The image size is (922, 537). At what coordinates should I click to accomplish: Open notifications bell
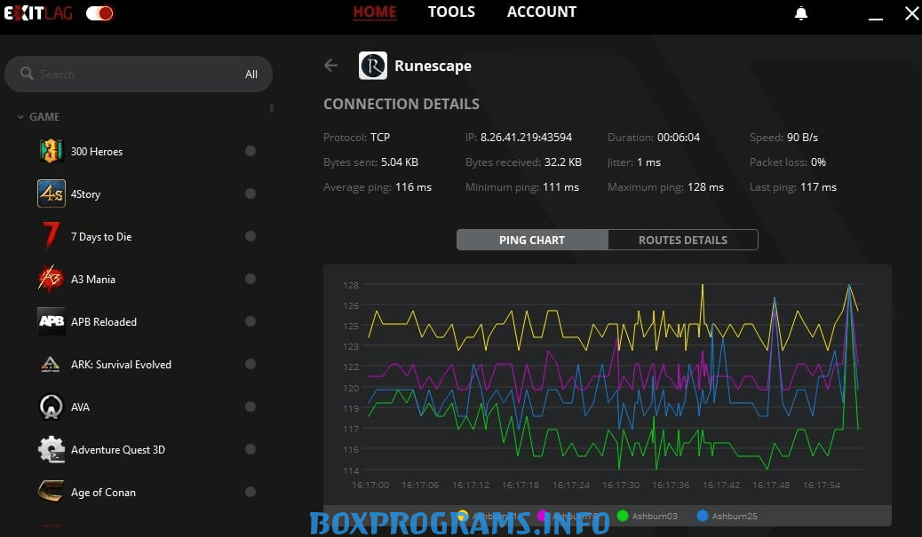[801, 13]
